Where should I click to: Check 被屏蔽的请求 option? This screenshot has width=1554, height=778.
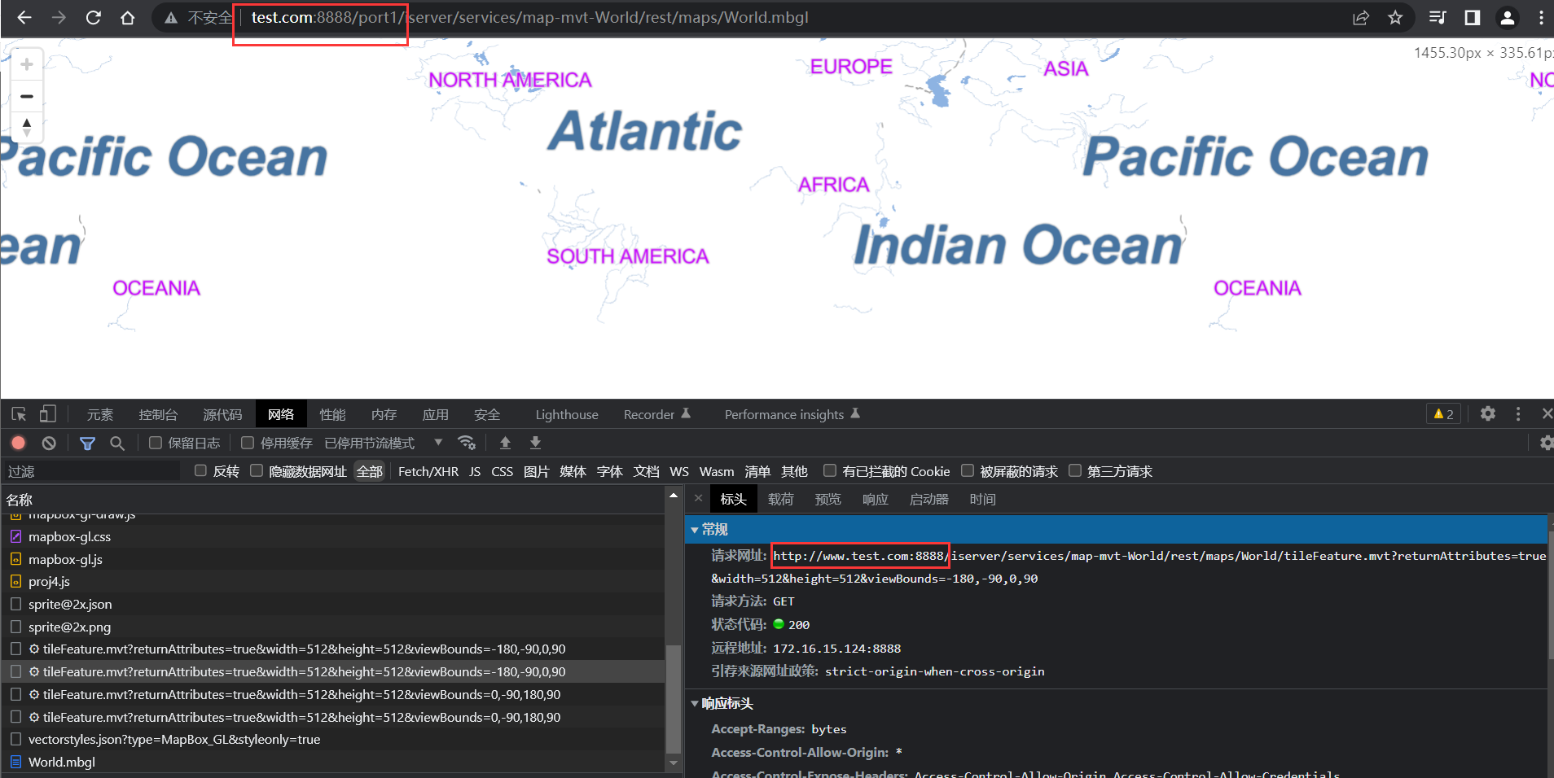968,470
